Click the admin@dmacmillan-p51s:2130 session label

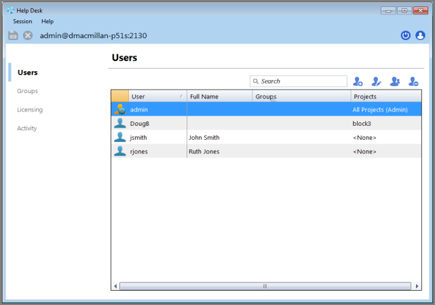93,35
